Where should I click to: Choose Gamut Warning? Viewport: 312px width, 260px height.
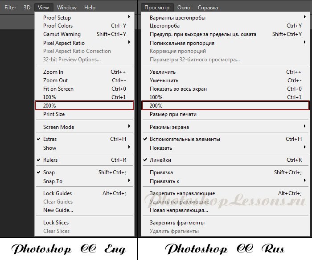pyautogui.click(x=85, y=34)
